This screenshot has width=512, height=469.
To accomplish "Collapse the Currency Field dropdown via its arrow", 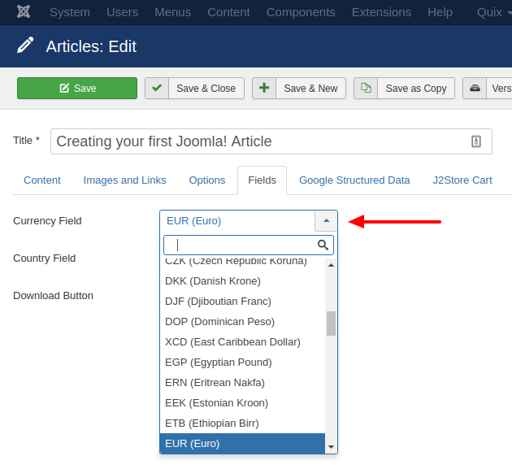I will point(326,221).
